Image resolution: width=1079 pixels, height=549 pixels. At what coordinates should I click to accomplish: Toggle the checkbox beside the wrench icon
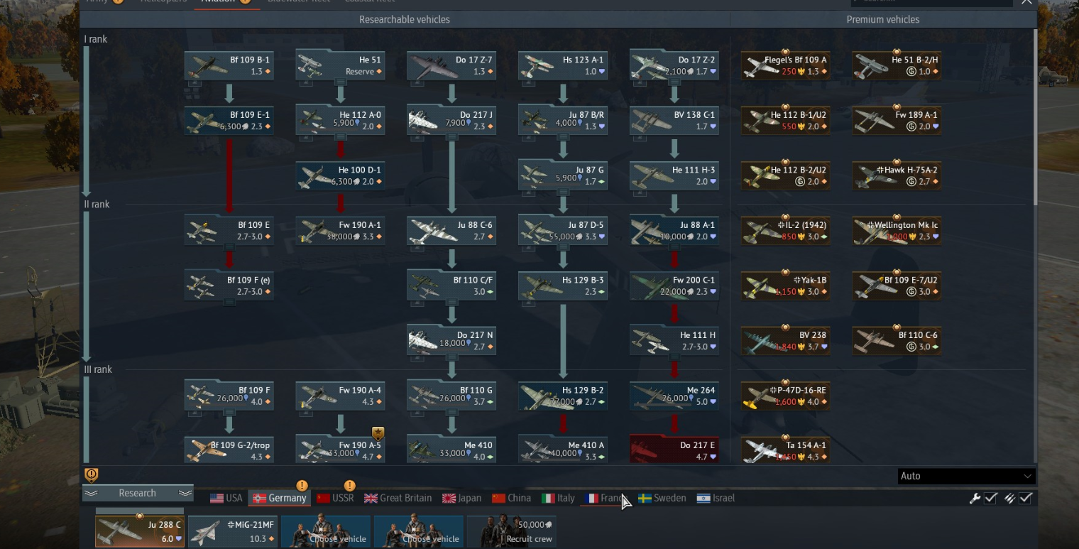pos(991,499)
